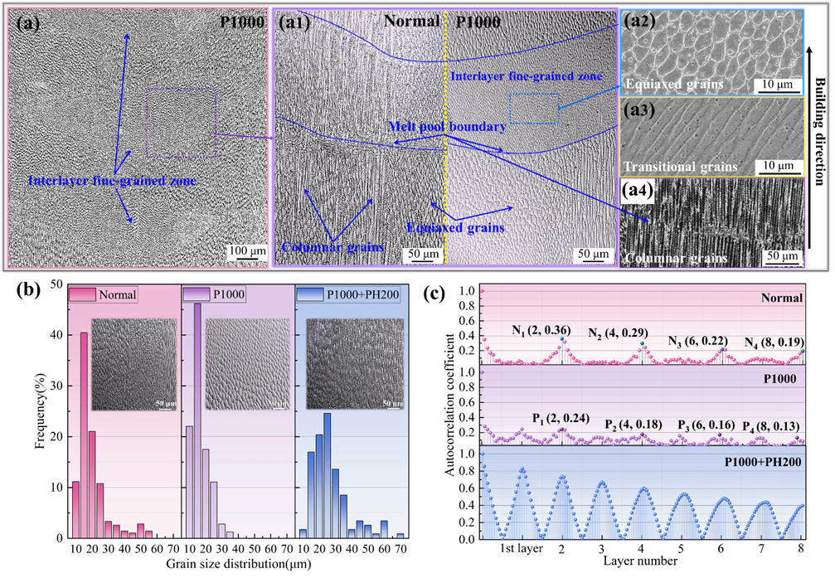Click the "Columnar grains" caption in (a4)

click(676, 259)
